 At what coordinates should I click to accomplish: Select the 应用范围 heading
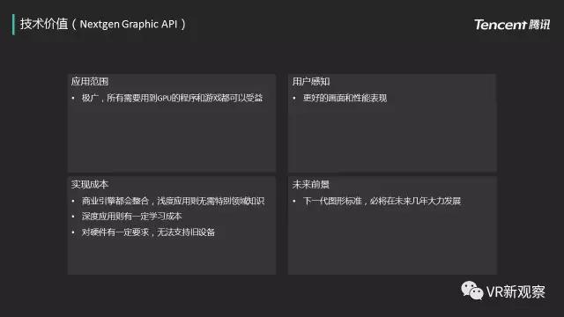point(90,81)
